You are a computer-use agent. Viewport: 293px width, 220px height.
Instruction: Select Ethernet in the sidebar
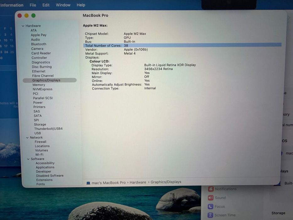click(x=39, y=71)
